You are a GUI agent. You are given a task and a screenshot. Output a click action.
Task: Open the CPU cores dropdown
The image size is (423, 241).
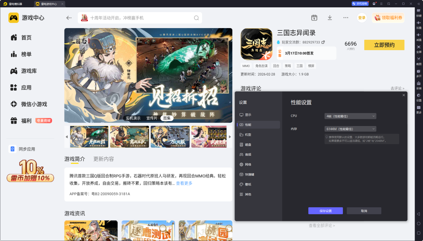click(350, 116)
